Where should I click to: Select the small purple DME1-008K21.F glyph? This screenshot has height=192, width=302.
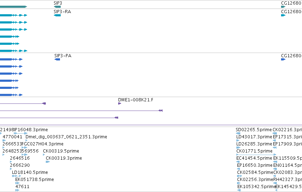tap(119, 103)
